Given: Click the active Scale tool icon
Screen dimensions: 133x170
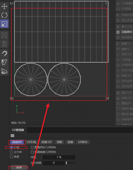Looking at the screenshot, I should 4,24.
